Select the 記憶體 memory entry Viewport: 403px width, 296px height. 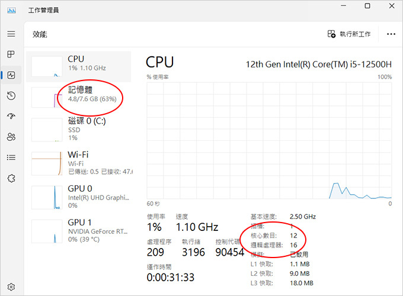79,97
